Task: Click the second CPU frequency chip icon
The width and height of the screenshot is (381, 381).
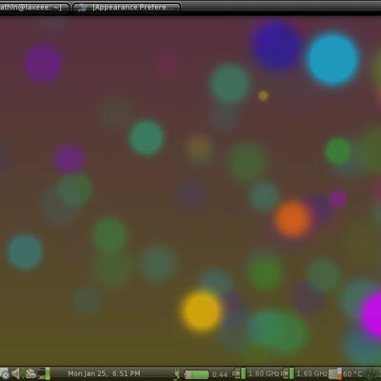Action: (x=289, y=373)
